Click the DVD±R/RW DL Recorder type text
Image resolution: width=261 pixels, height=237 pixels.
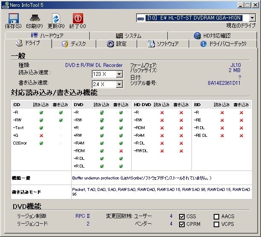coord(94,65)
